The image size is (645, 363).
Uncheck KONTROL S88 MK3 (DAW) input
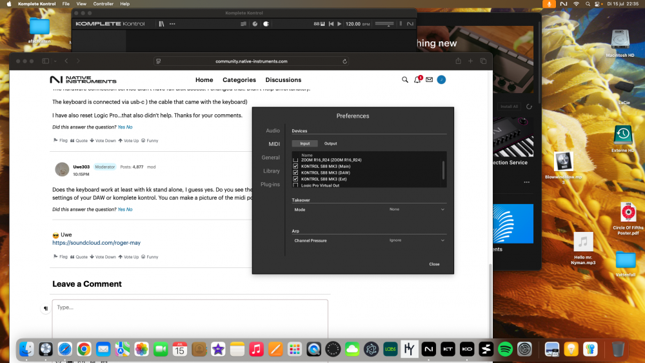(295, 172)
